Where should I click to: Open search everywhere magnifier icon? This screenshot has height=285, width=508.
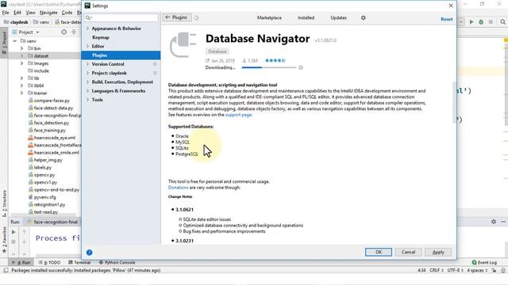pyautogui.click(x=502, y=22)
